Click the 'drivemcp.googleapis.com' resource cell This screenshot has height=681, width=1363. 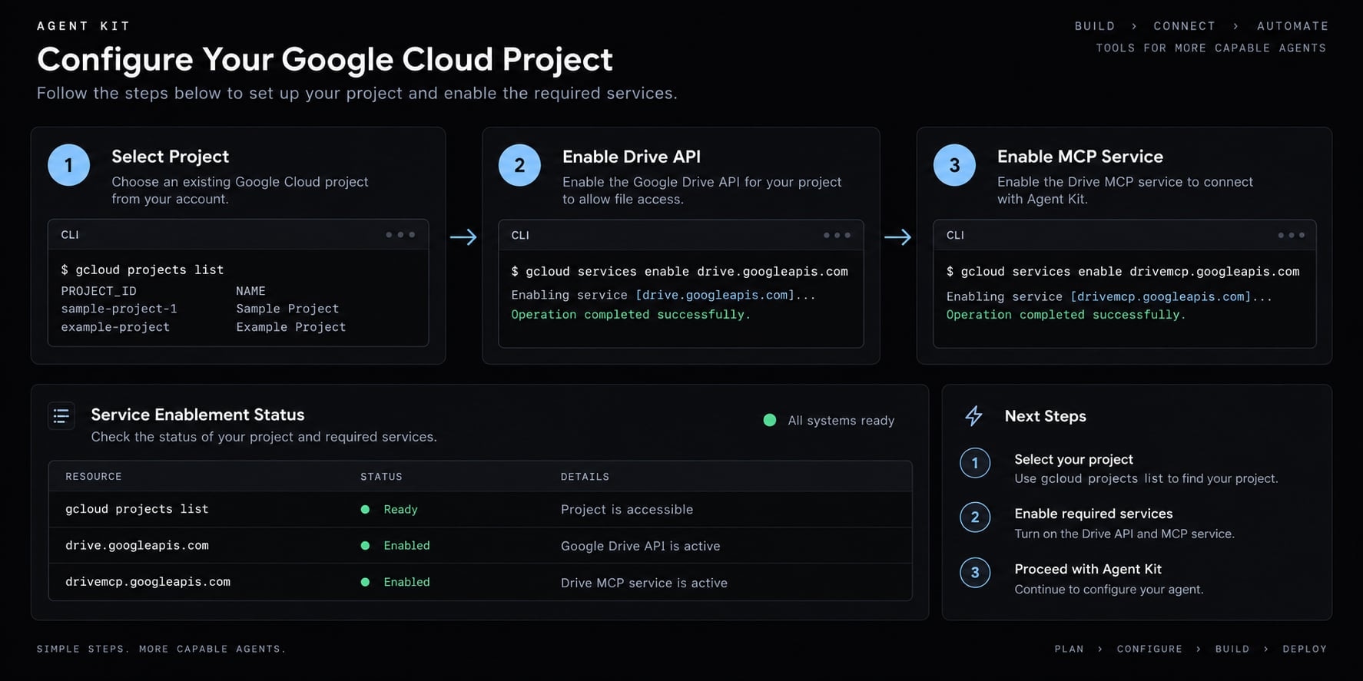[148, 582]
